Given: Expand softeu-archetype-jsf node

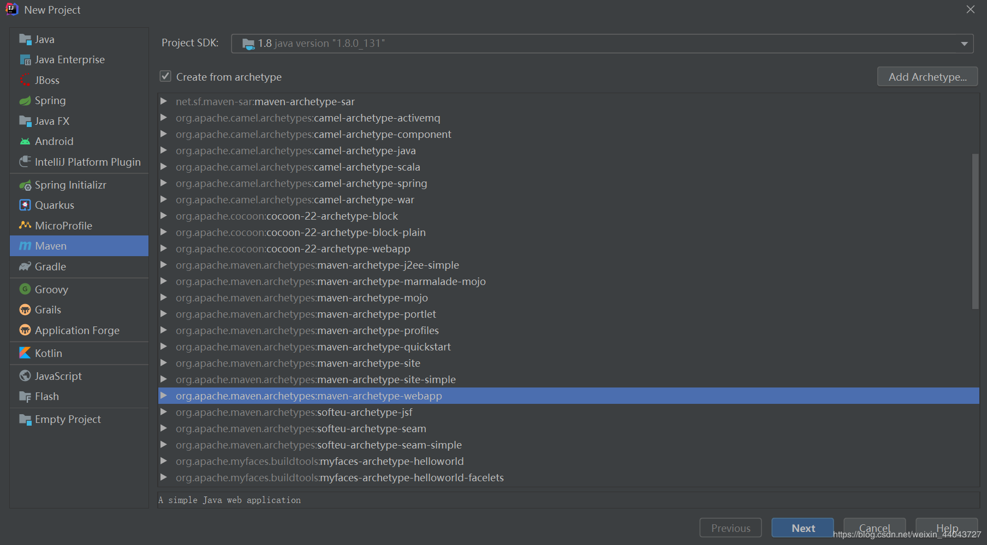Looking at the screenshot, I should coord(163,412).
